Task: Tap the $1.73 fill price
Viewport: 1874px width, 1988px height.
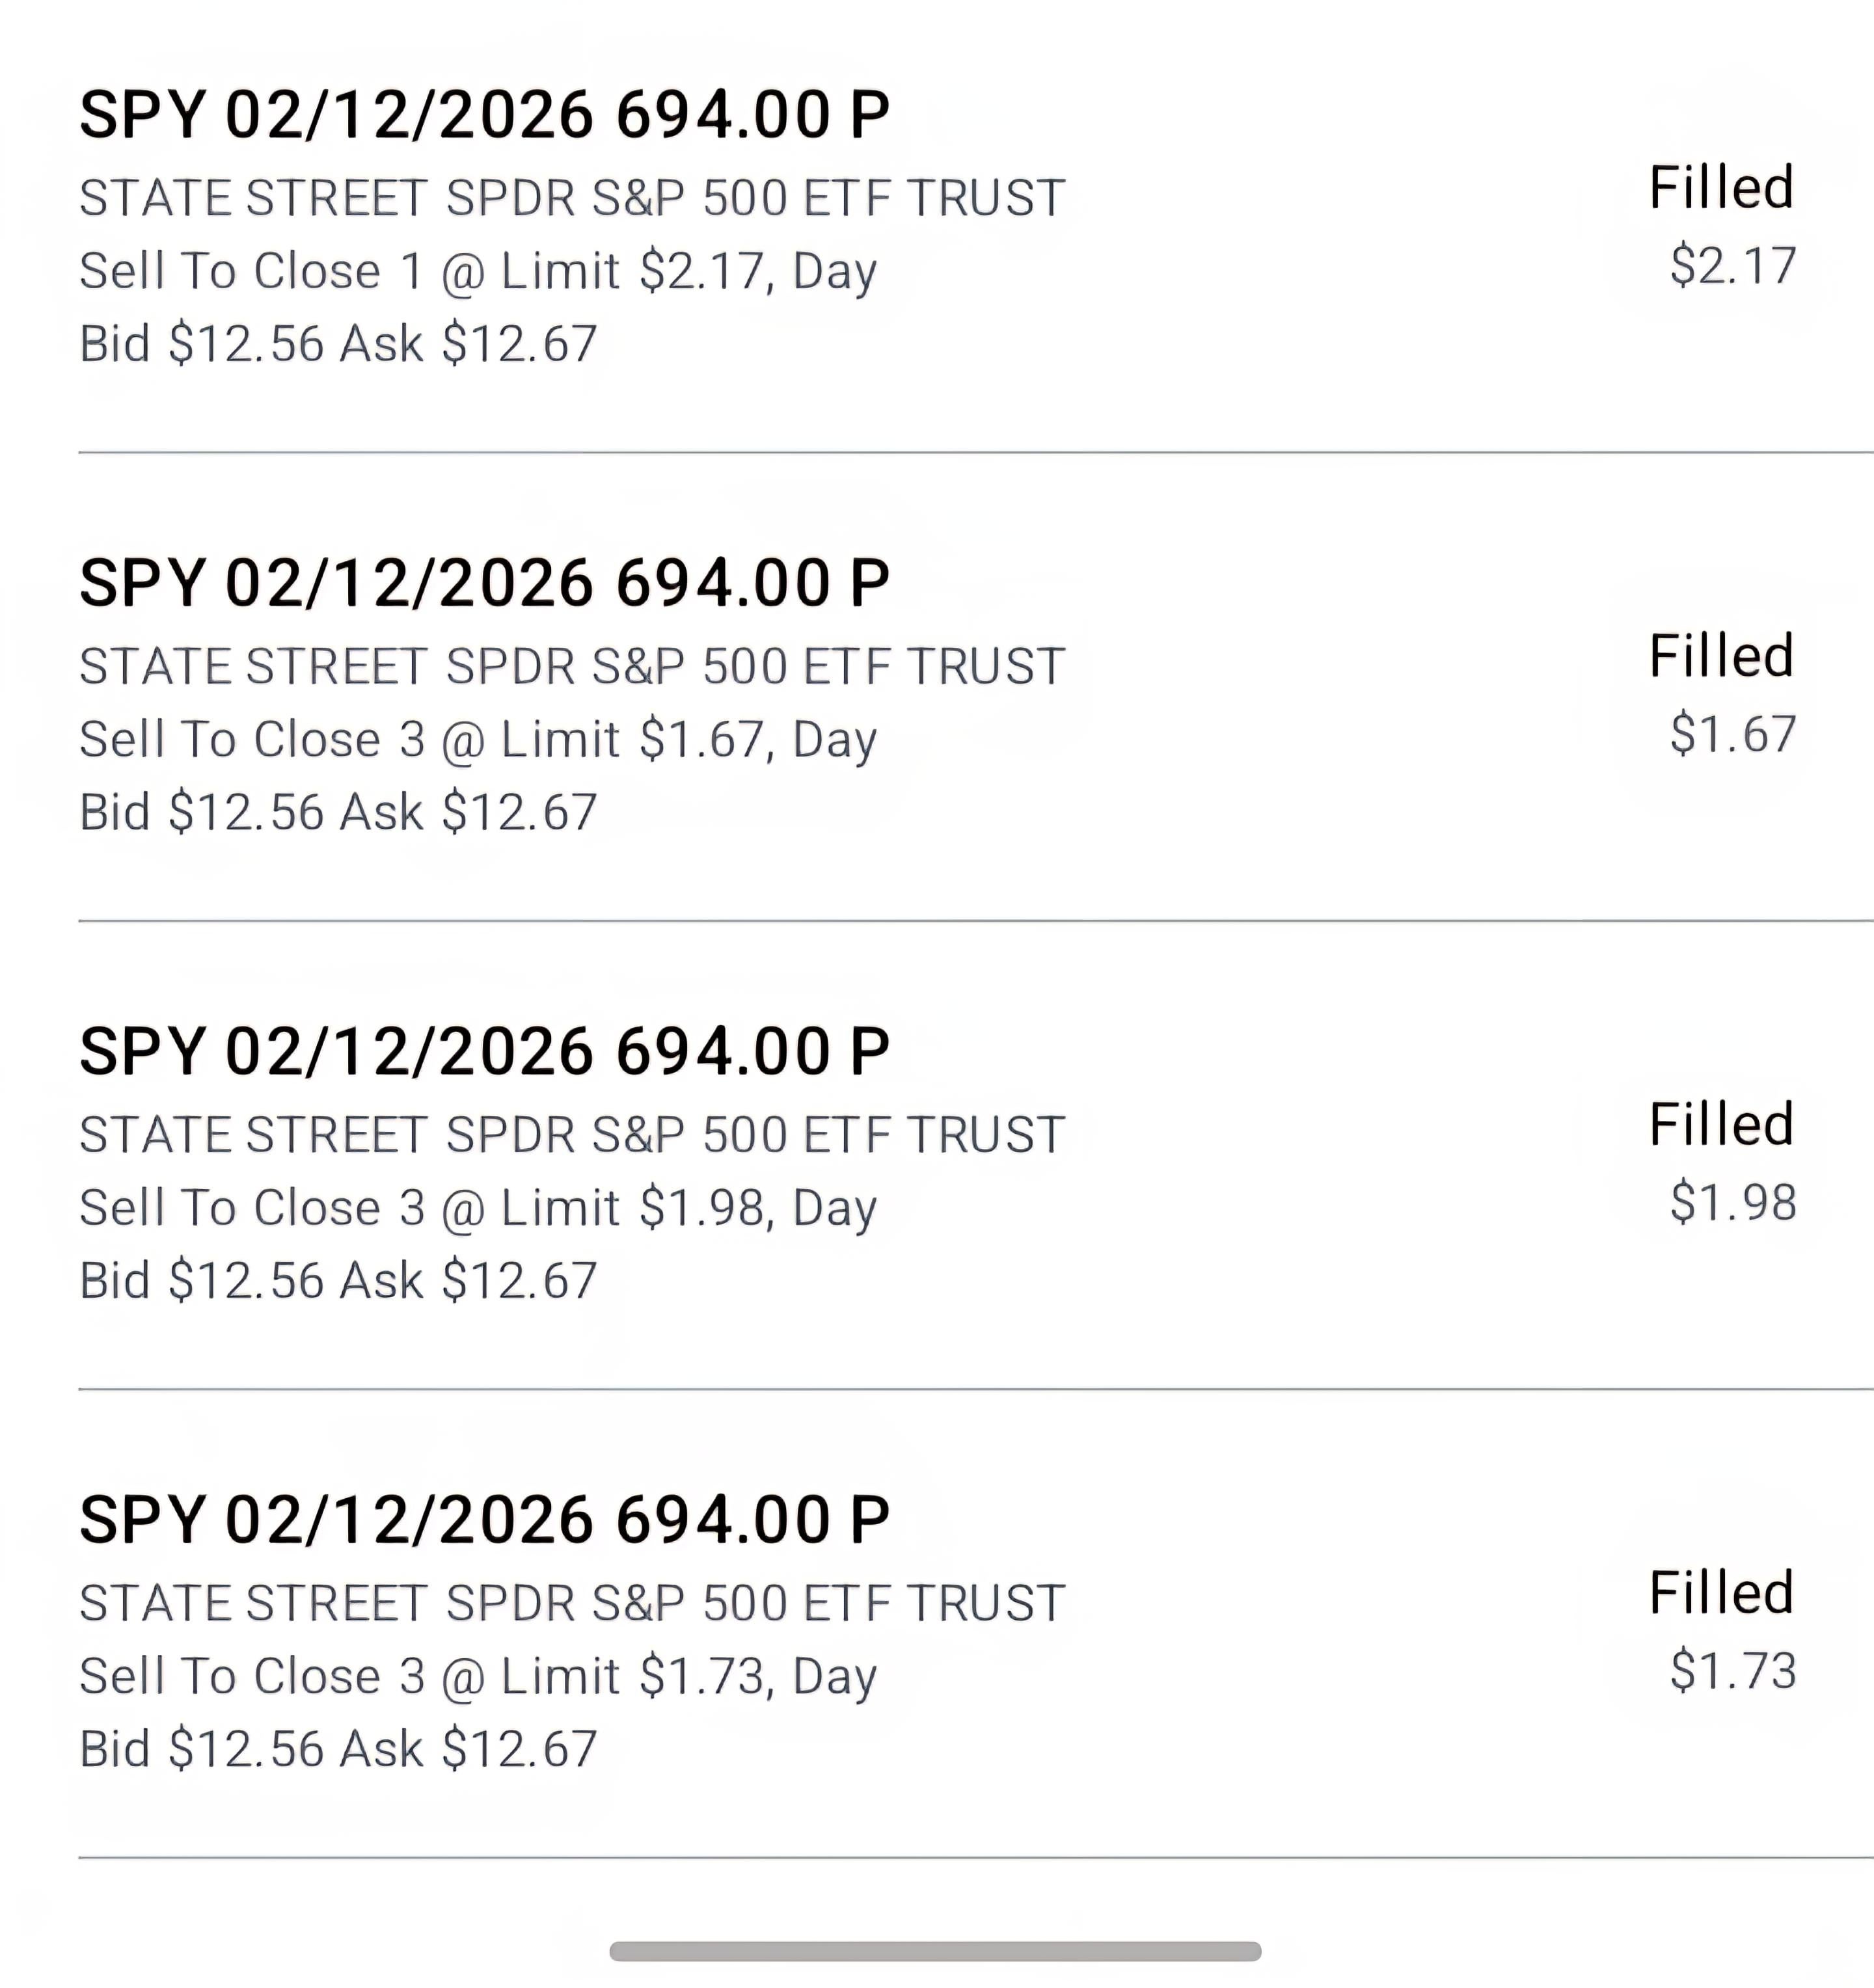Action: [x=1732, y=1671]
